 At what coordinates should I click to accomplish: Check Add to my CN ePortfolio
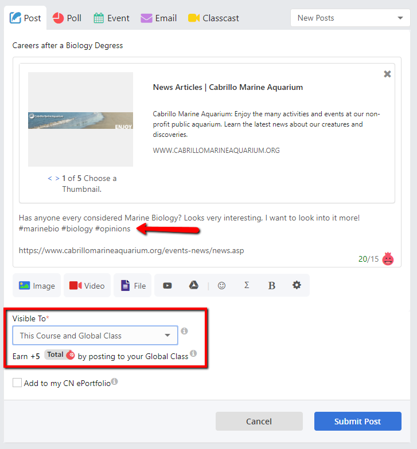[17, 383]
